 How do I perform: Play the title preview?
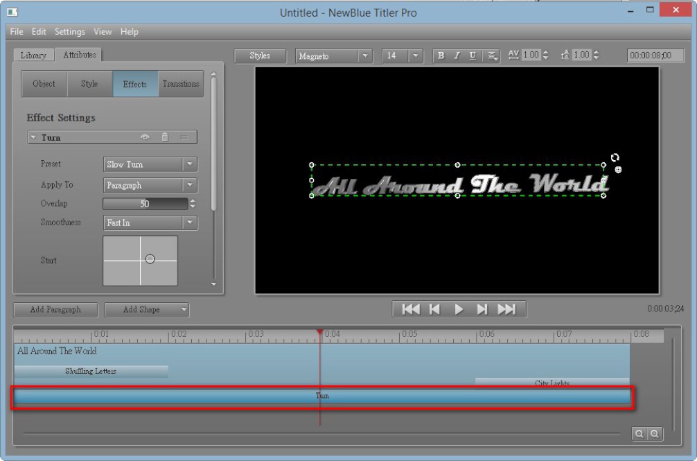(459, 309)
